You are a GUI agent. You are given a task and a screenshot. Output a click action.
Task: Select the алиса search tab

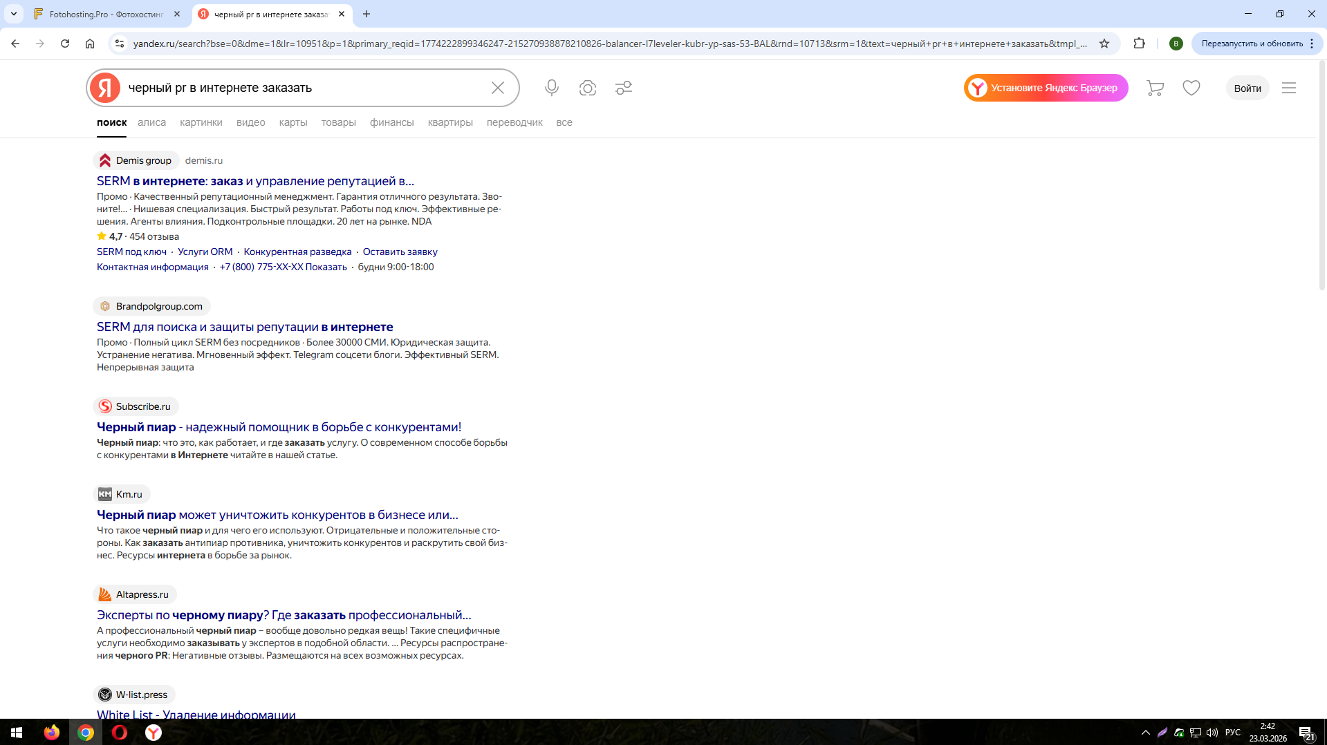click(152, 122)
